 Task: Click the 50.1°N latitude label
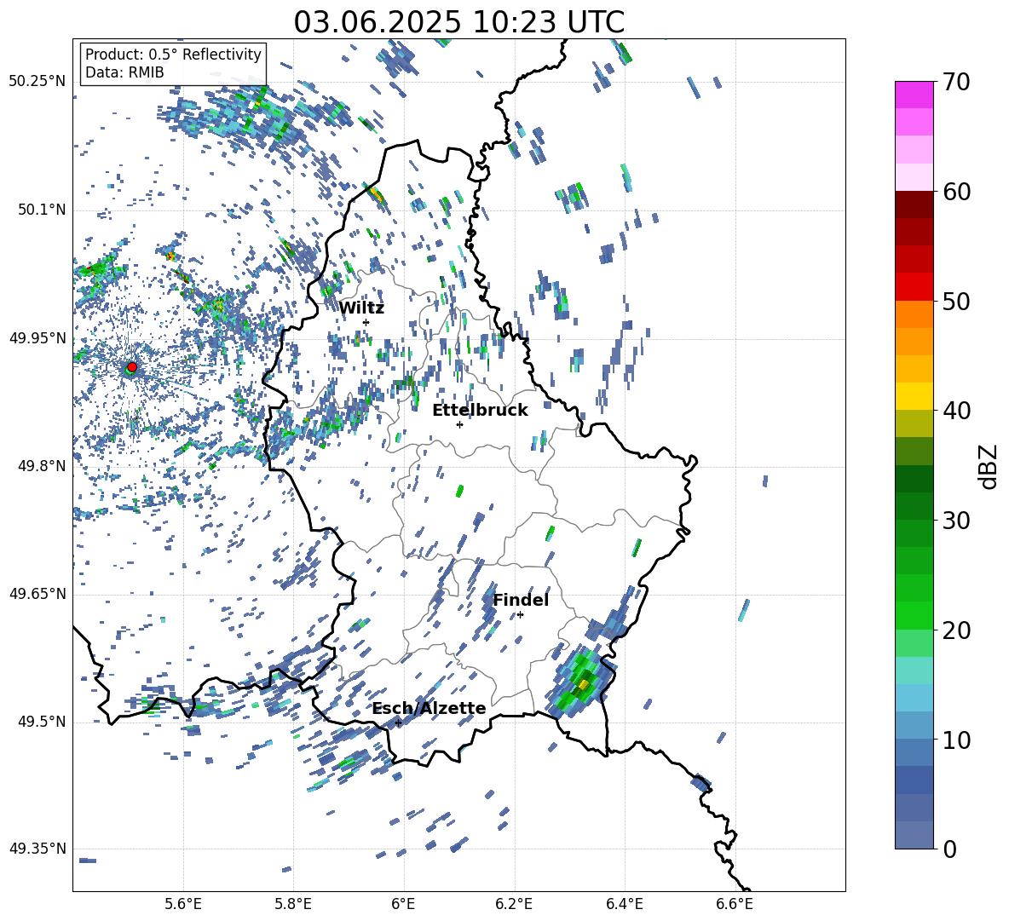tap(43, 210)
